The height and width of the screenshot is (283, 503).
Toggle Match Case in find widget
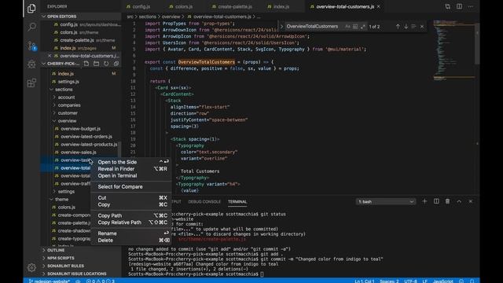(347, 27)
